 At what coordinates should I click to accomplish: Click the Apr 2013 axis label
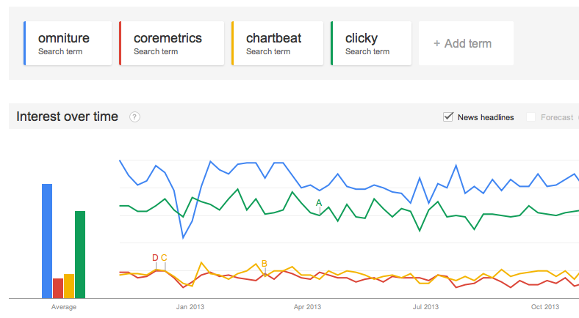(x=308, y=306)
